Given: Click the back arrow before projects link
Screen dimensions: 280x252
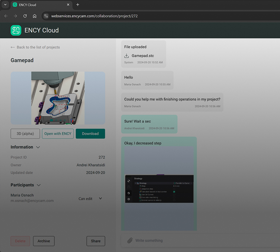Looking at the screenshot, I should (x=13, y=47).
